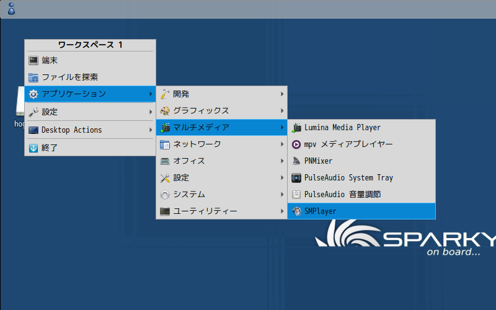This screenshot has height=310, width=496.
Task: Click the Desktop Actions monitor icon
Action: [x=33, y=130]
